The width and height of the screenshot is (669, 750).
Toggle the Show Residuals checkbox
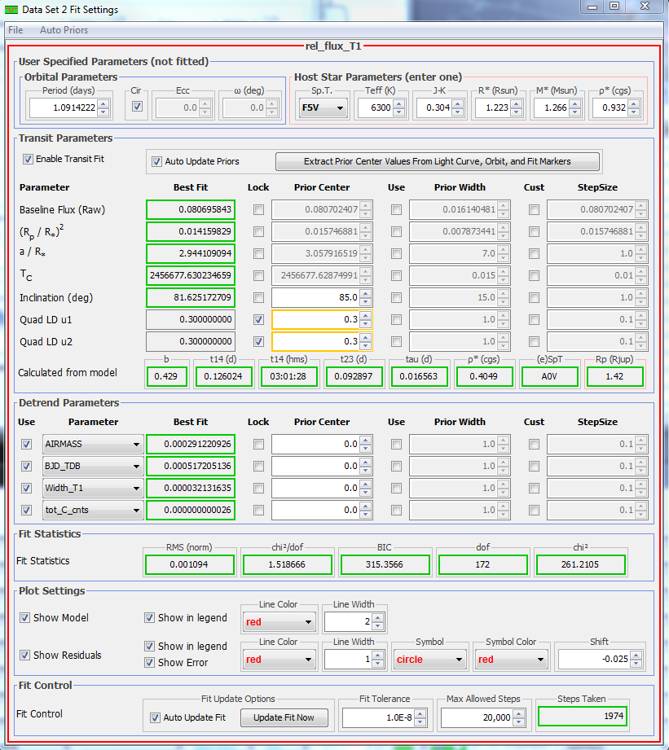[x=25, y=655]
